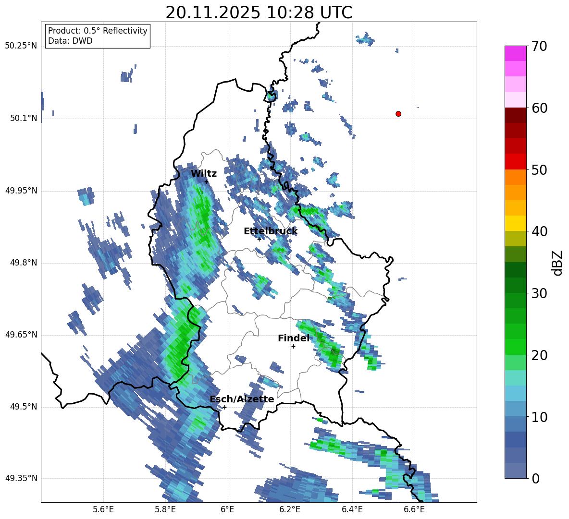Click the yellow colorbar segment at 40 dBZ
The width and height of the screenshot is (569, 519).
click(x=516, y=223)
